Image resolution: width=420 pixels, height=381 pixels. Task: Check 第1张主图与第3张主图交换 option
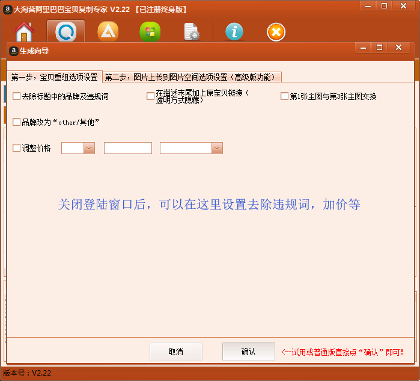click(284, 96)
